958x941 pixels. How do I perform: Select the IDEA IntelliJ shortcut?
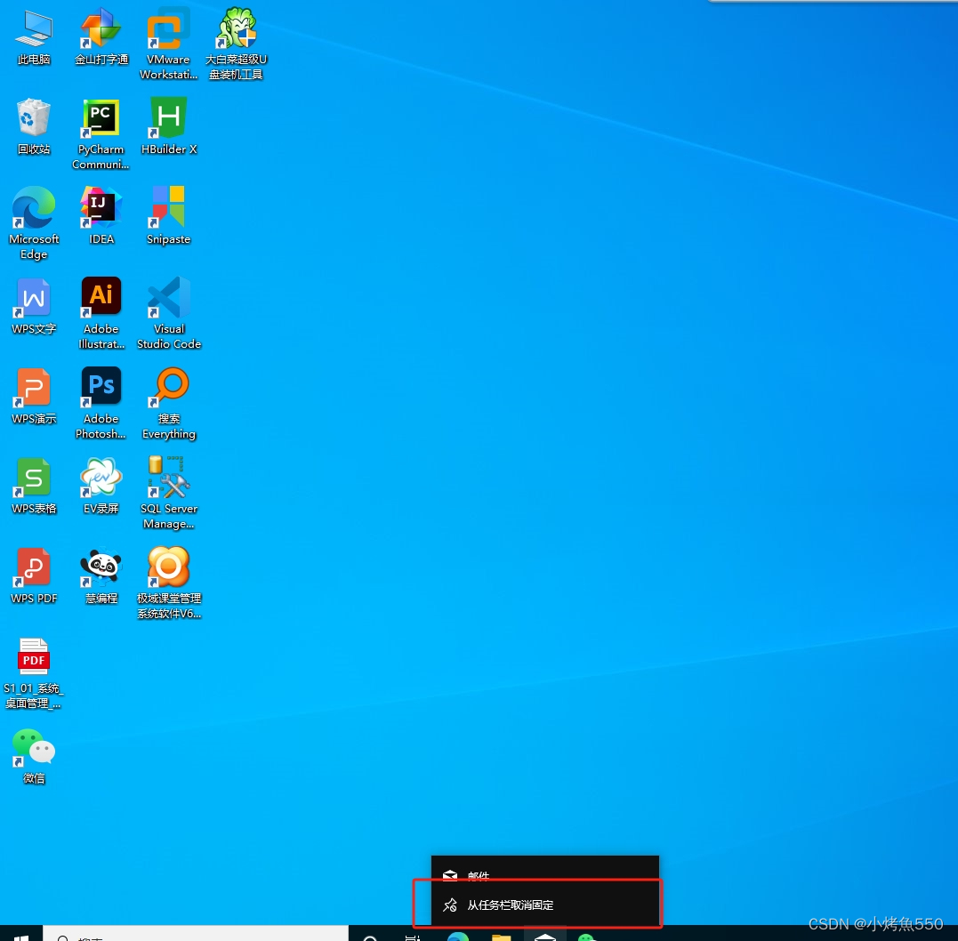(101, 216)
